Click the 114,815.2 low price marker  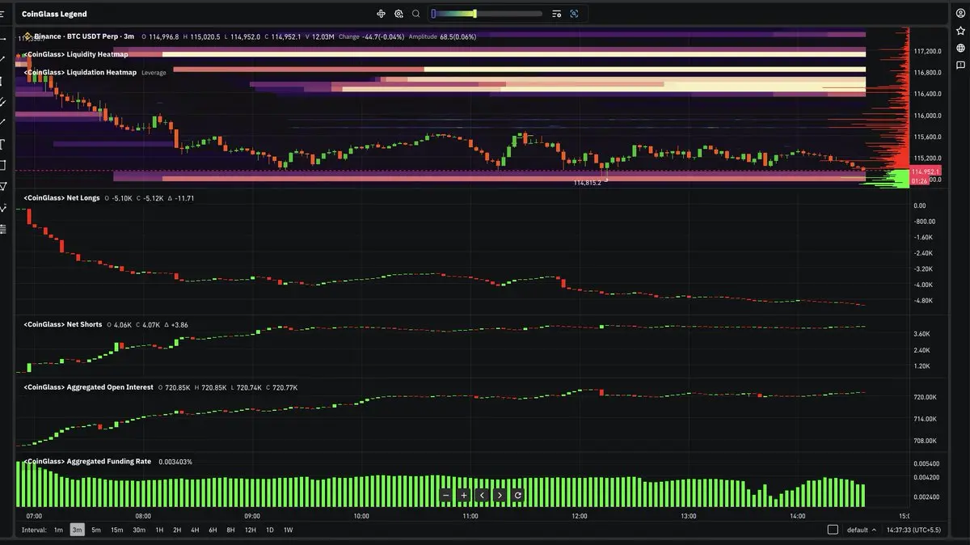[x=588, y=183]
